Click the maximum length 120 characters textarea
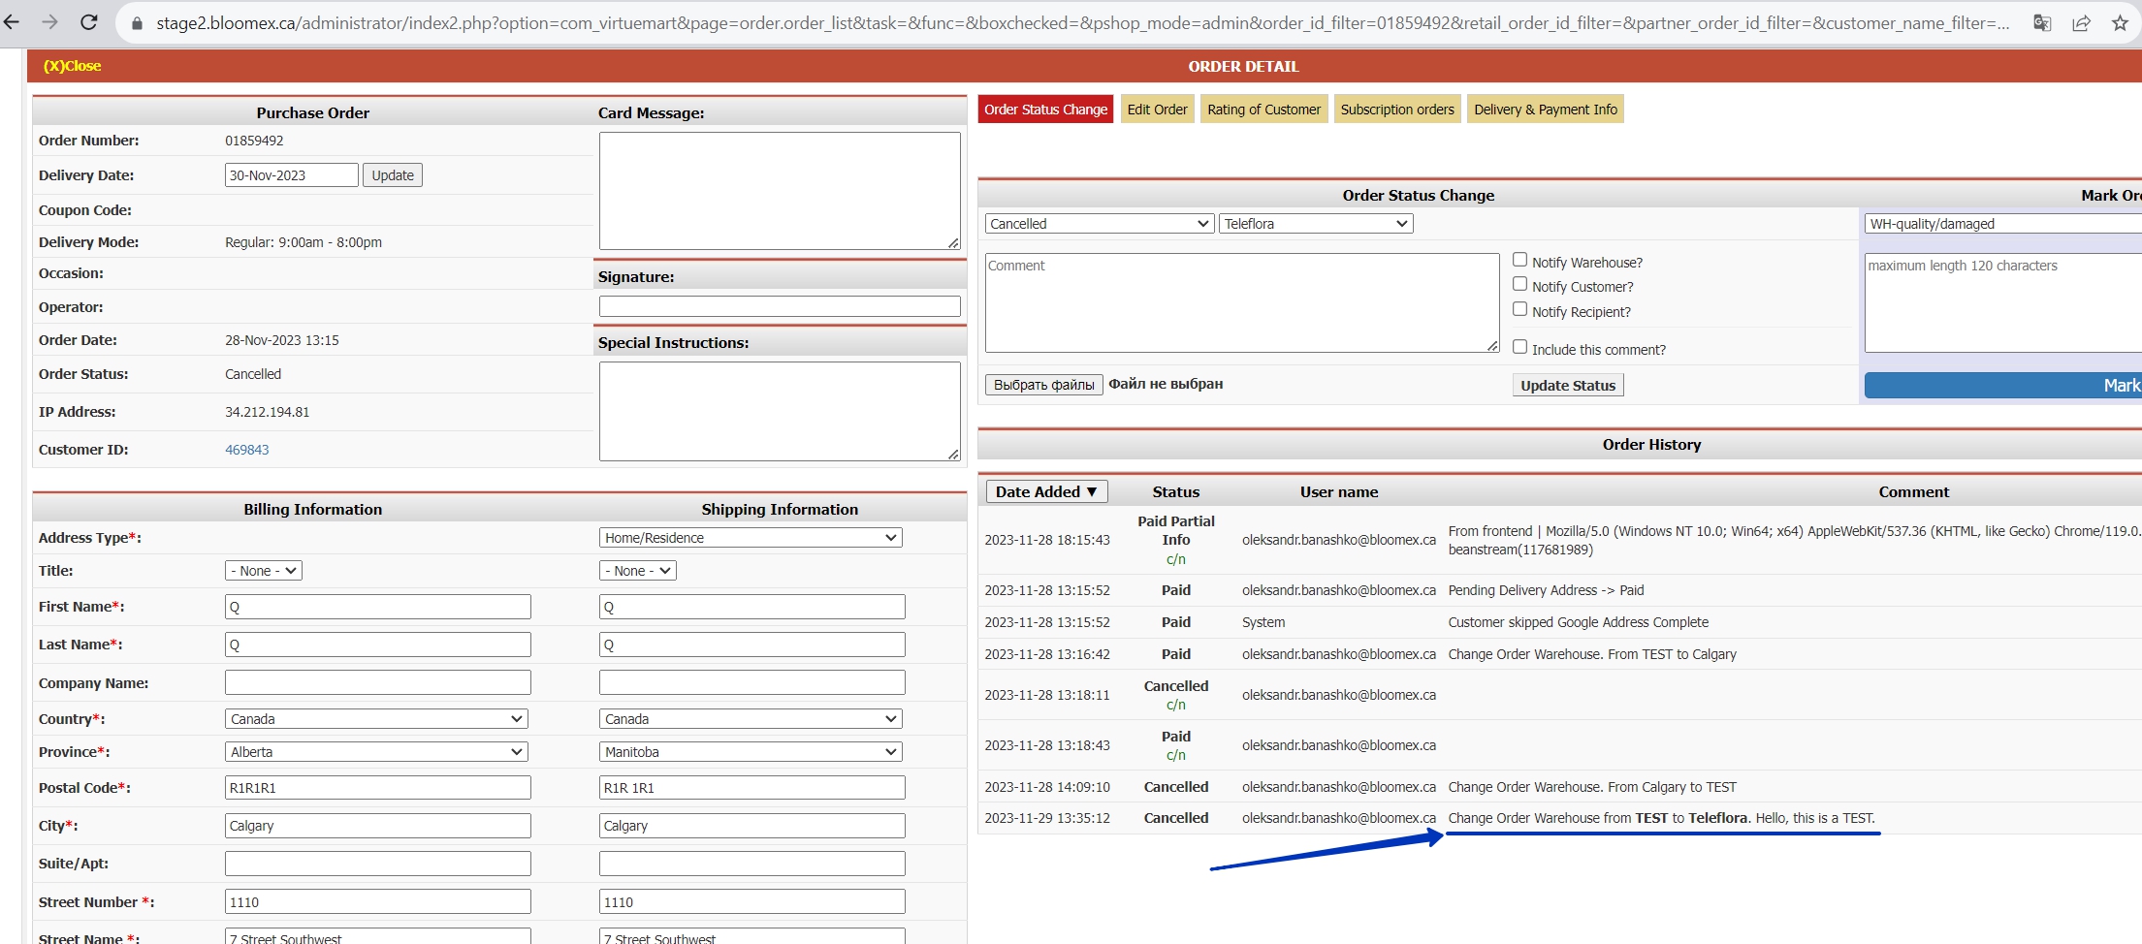The image size is (2142, 944). click(2002, 302)
